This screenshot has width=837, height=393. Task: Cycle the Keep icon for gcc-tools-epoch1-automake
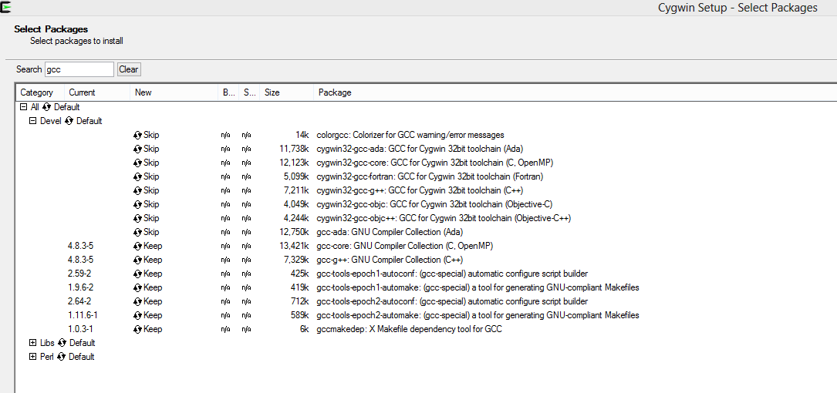pyautogui.click(x=138, y=287)
